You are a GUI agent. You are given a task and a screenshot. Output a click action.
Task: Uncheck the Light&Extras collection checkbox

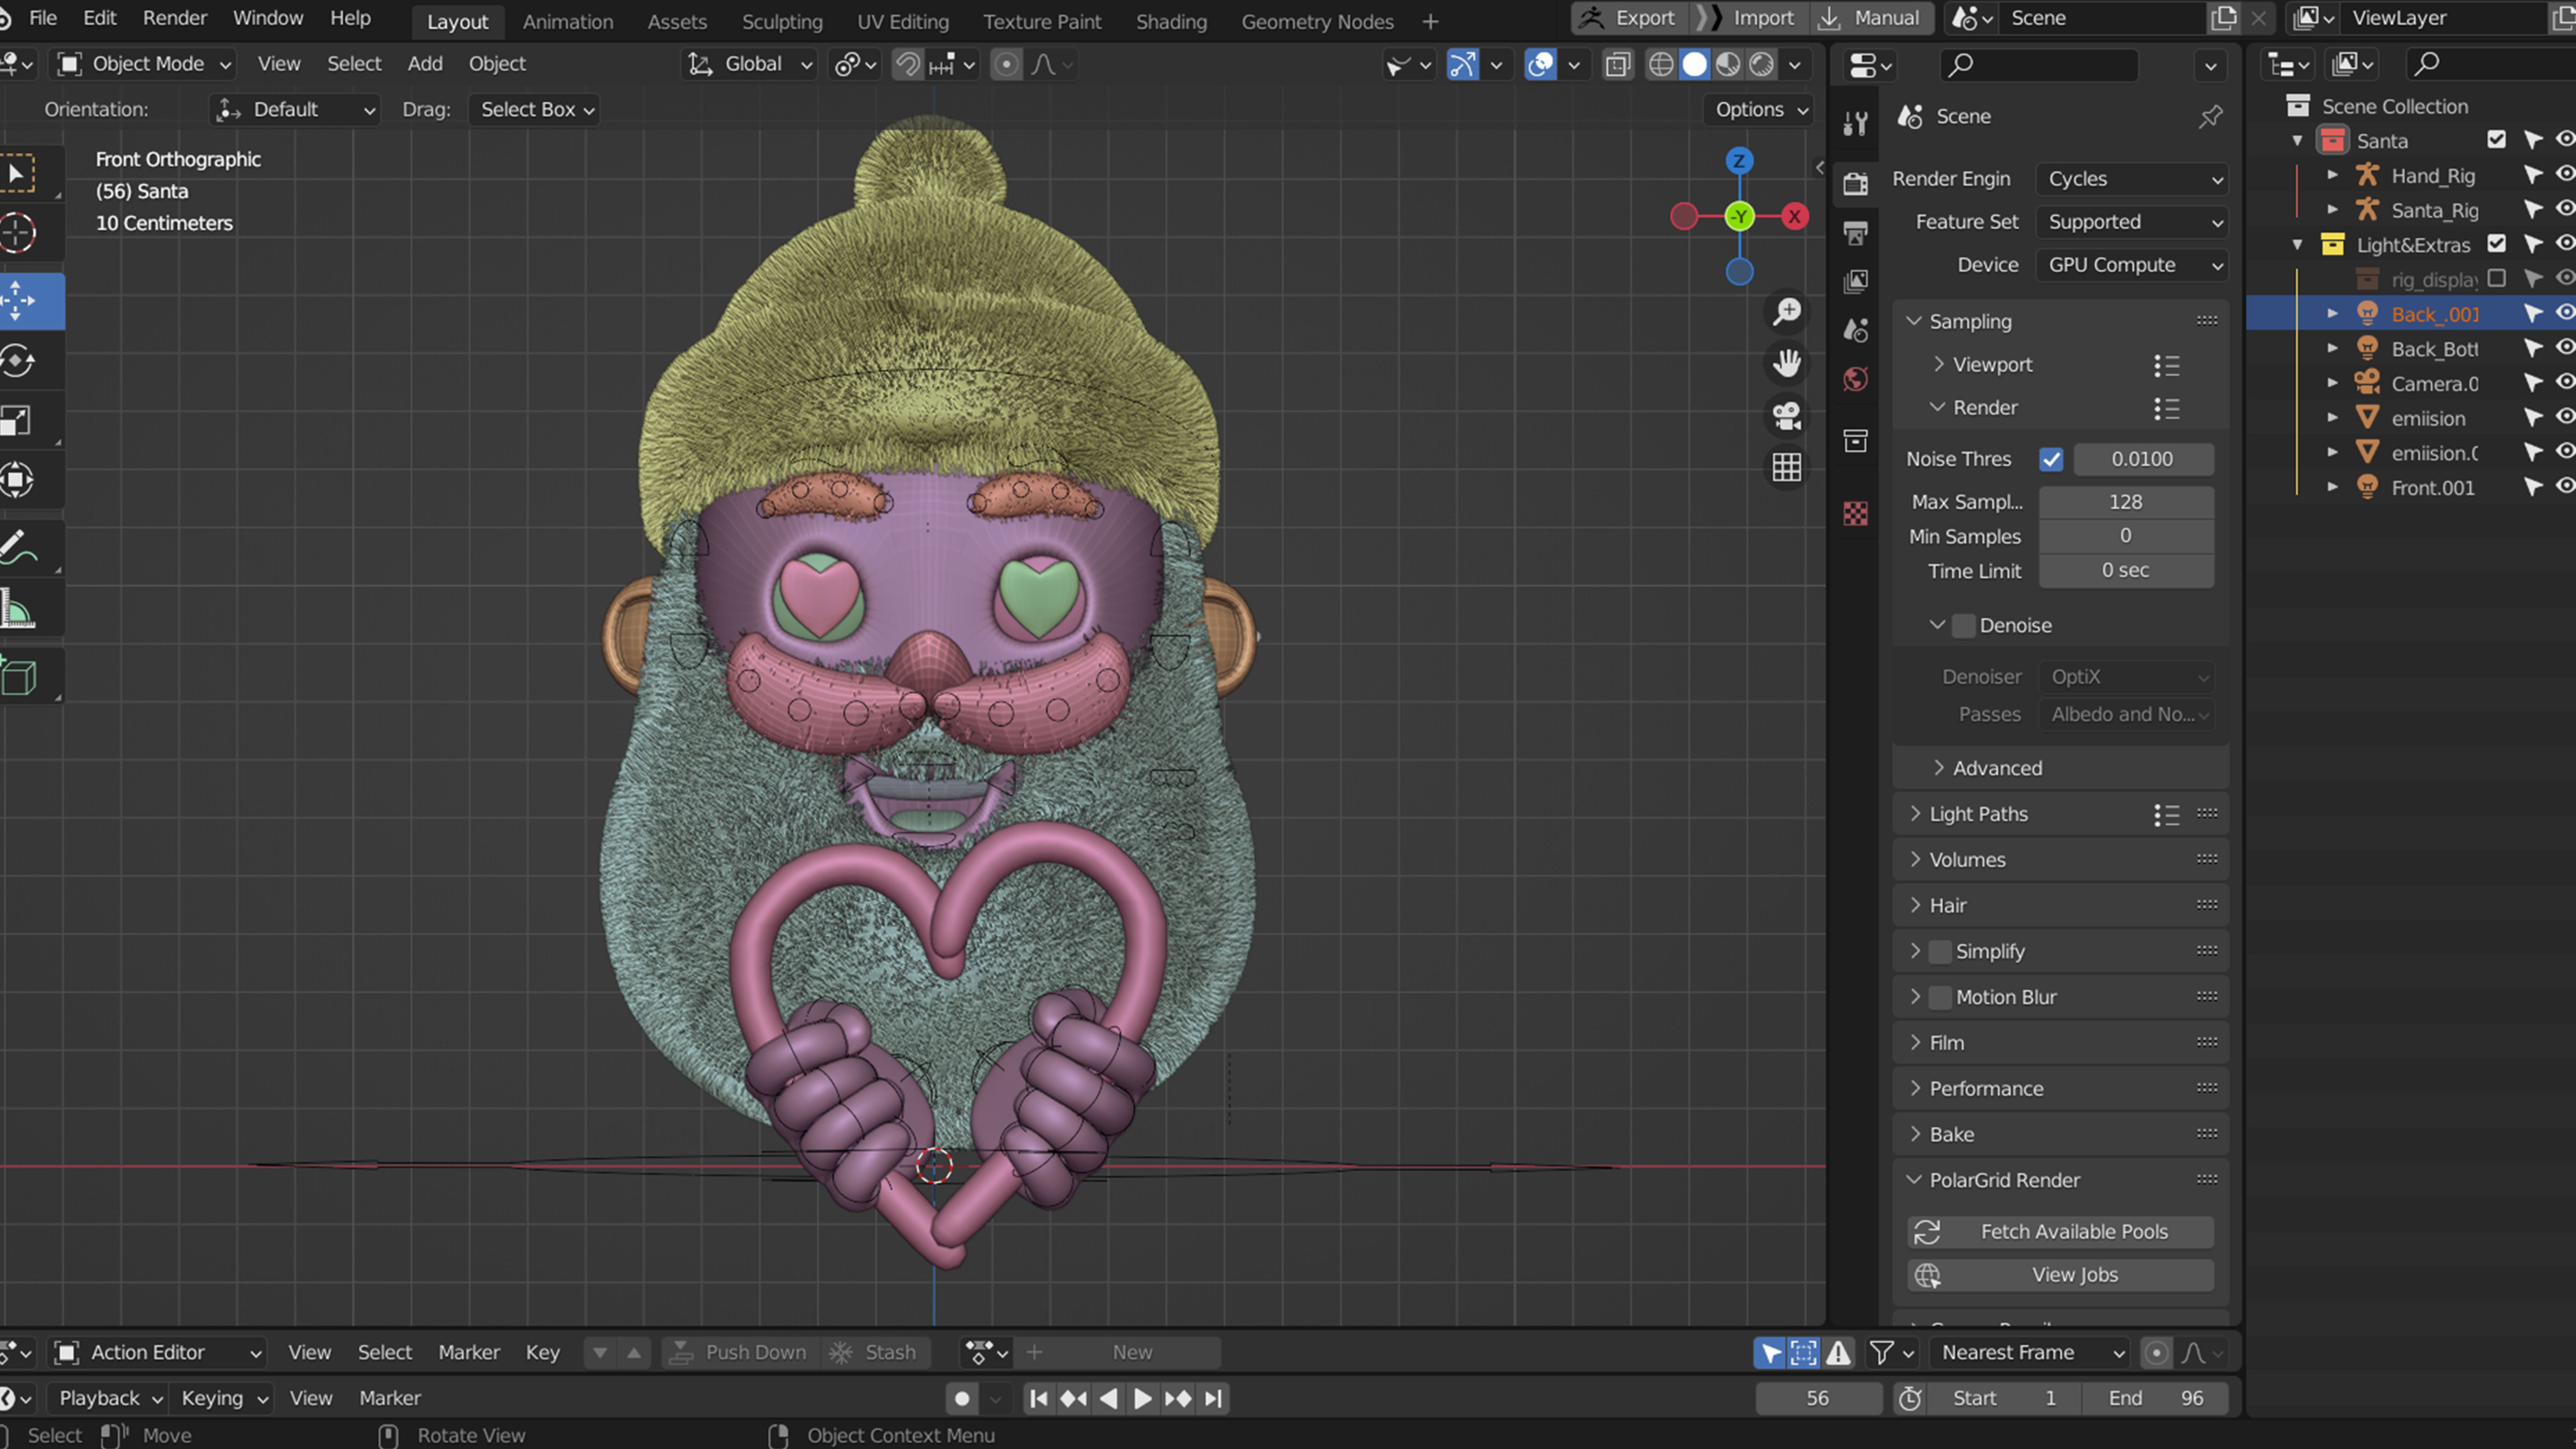tap(2497, 244)
